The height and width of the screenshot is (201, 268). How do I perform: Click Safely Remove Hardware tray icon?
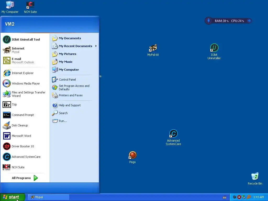tap(244, 197)
